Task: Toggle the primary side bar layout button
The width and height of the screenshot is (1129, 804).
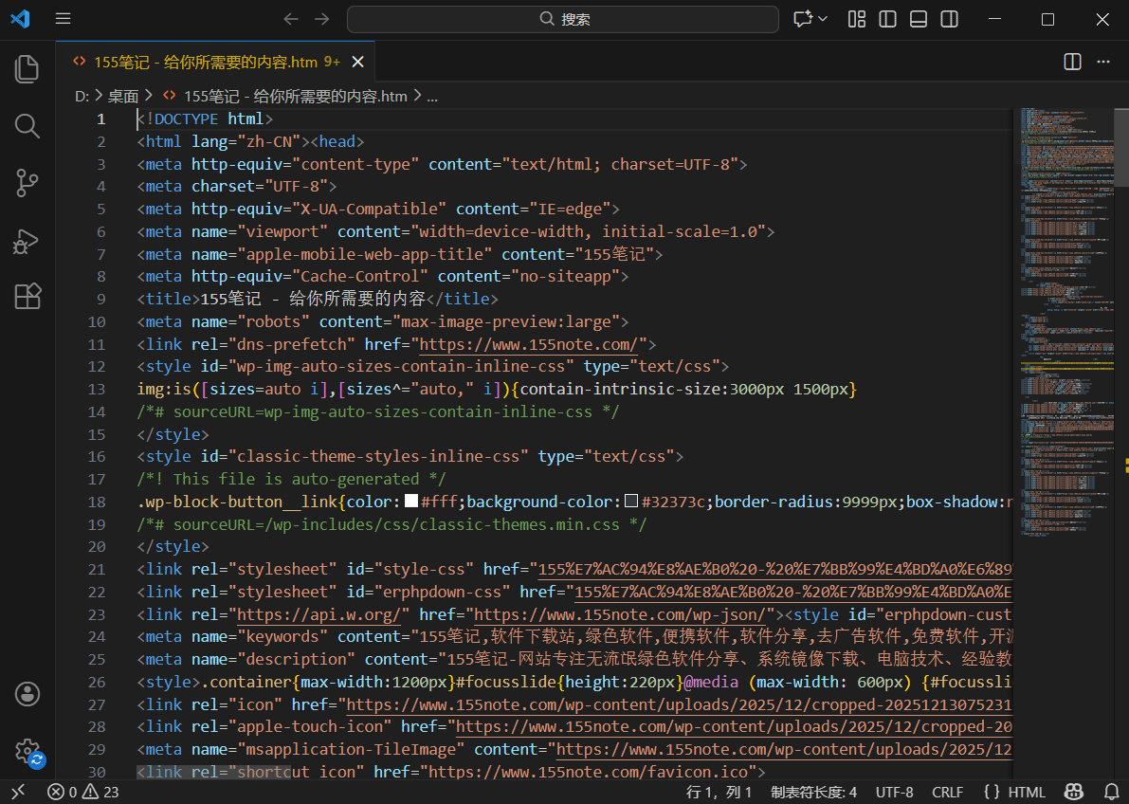Action: pos(888,19)
